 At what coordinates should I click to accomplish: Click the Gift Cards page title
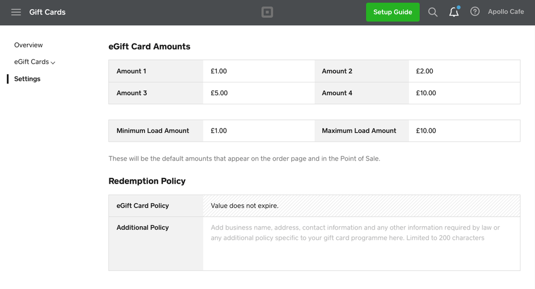tap(47, 12)
